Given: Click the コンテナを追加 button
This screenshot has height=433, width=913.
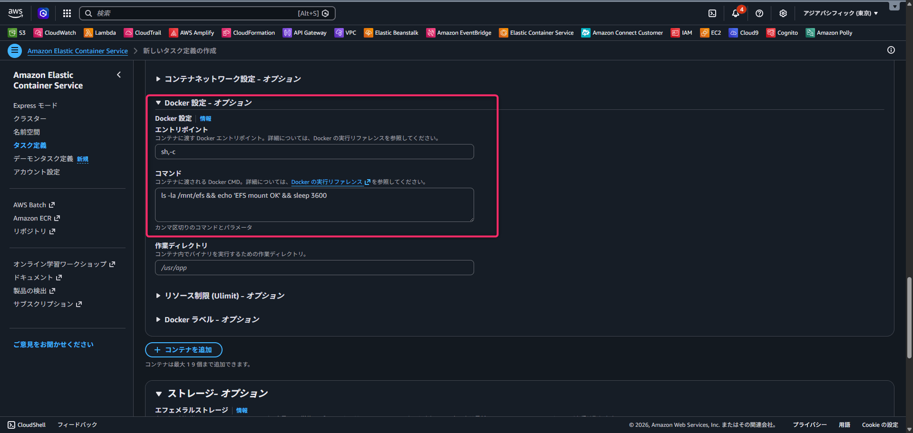Looking at the screenshot, I should point(184,350).
